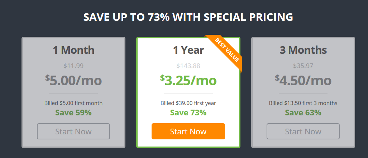Select the 1 Month plan heading

[x=73, y=50]
